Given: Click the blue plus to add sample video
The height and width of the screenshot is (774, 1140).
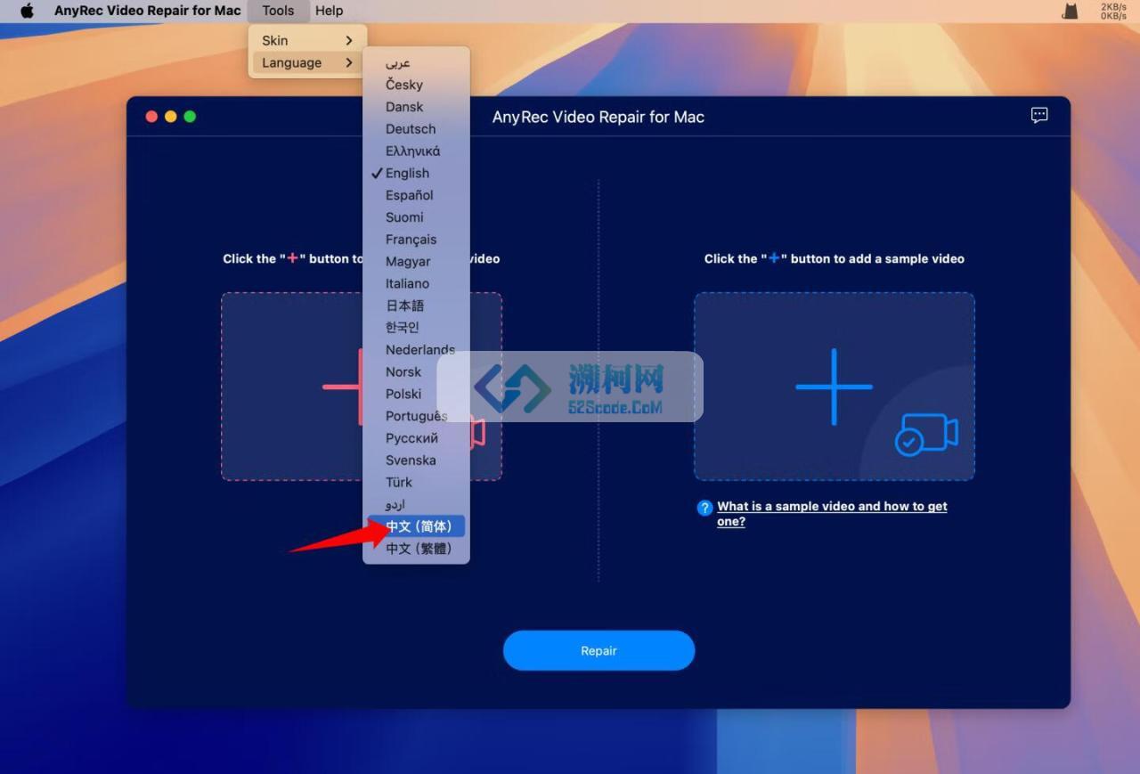Looking at the screenshot, I should click(x=834, y=387).
